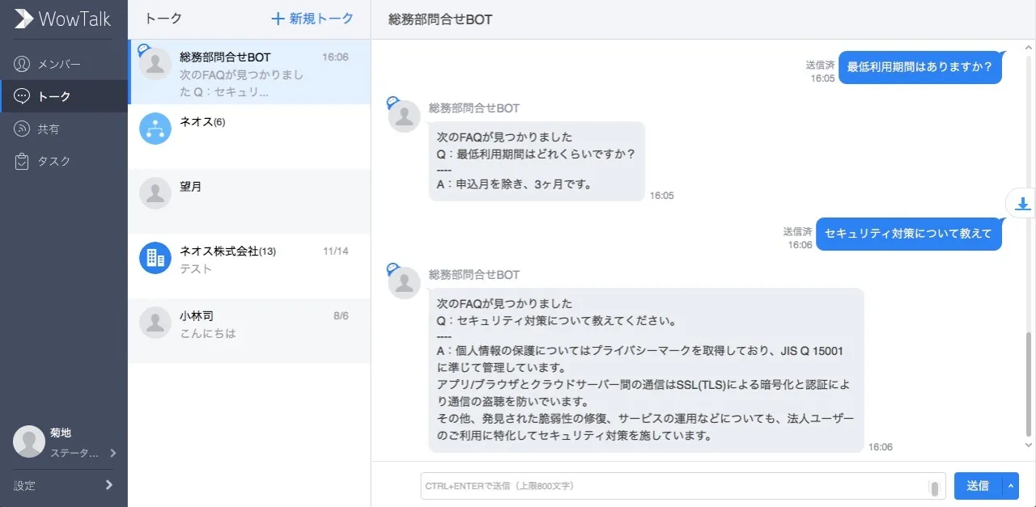Click the chat scrollbar thumb
1036x507 pixels.
click(1029, 383)
